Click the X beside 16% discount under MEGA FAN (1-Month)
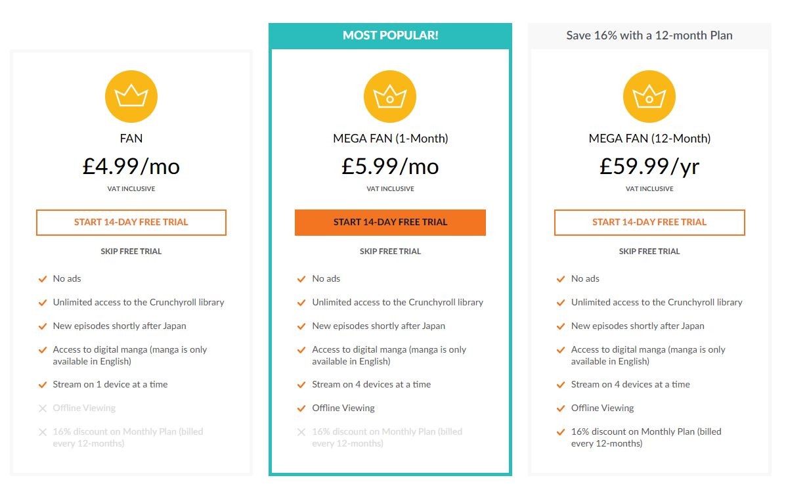 [x=300, y=432]
